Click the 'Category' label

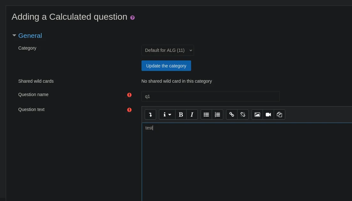coord(27,48)
